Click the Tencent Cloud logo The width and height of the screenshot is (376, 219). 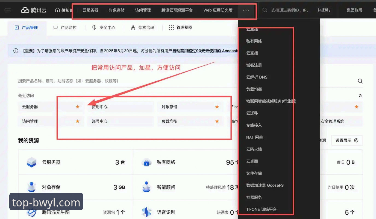coord(34,10)
